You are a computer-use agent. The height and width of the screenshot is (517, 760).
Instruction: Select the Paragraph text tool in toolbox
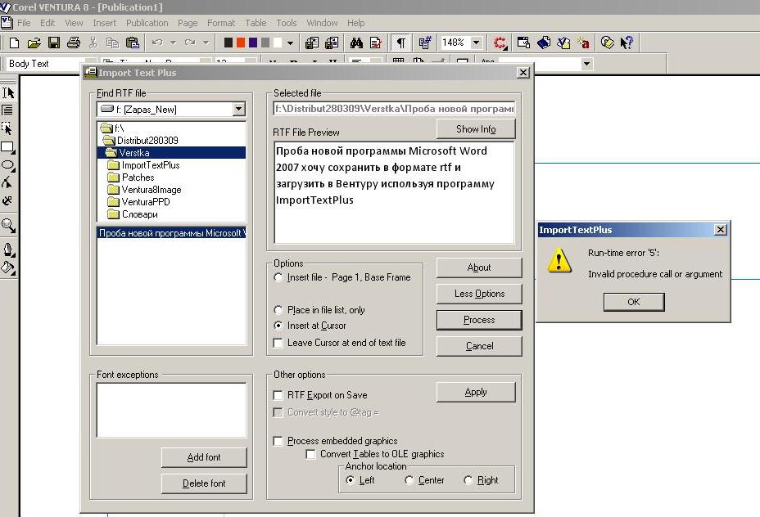[7, 110]
